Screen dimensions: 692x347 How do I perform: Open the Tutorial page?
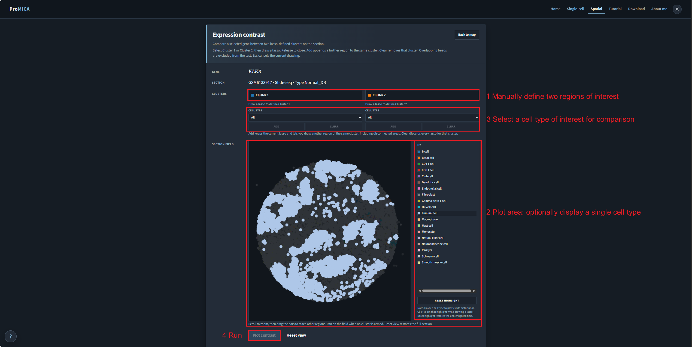615,9
